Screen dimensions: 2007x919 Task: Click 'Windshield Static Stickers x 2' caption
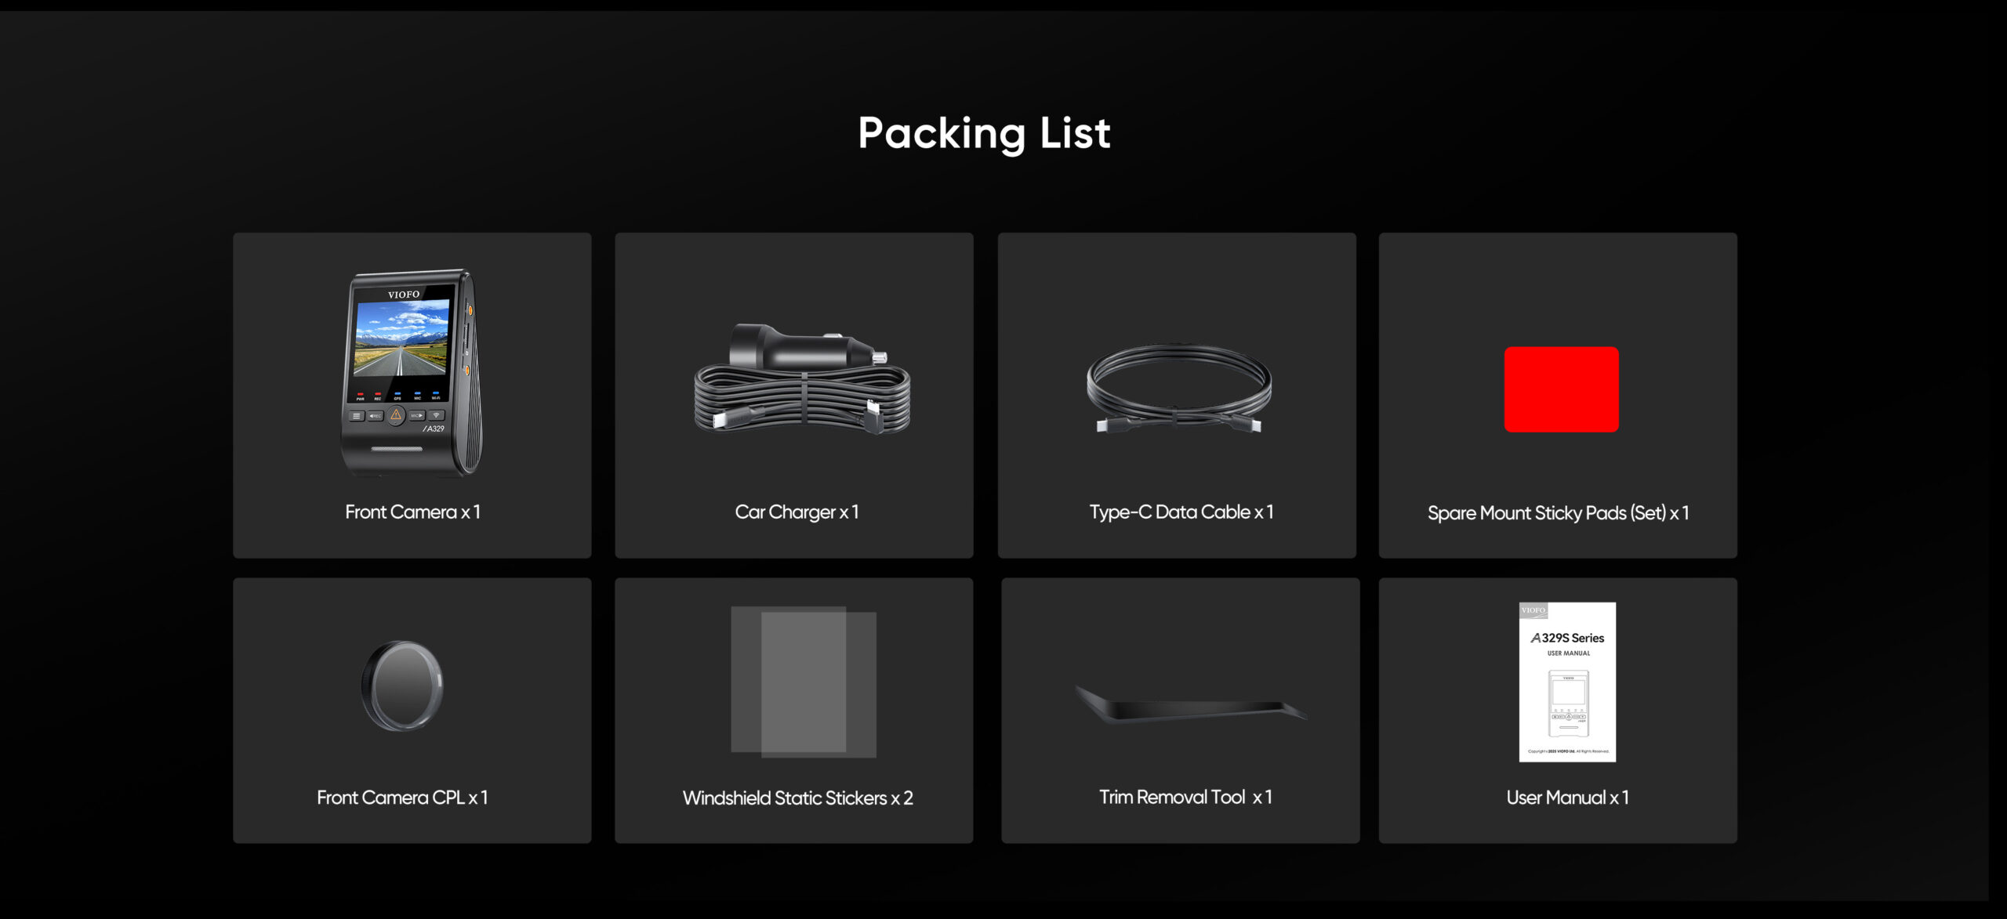(797, 798)
